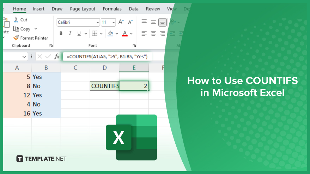Screen dimensions: 310x174
Task: Activate the Format Painter brush
Action: (x=16, y=38)
